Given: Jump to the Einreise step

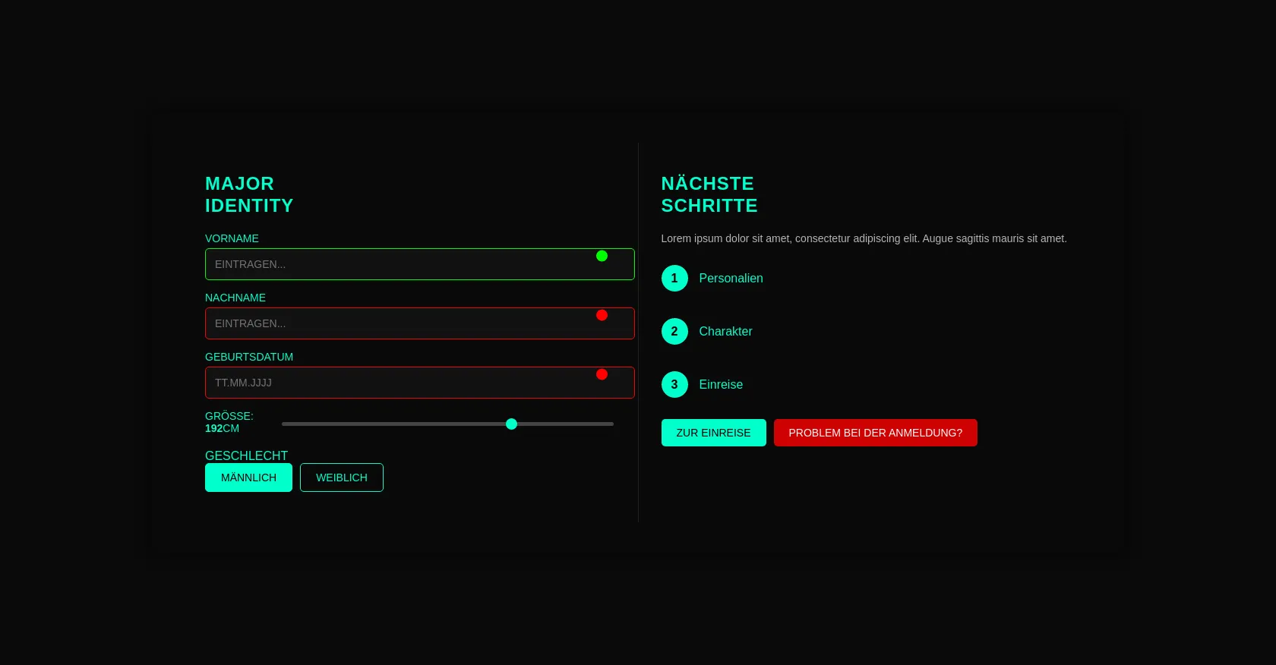Looking at the screenshot, I should pos(721,385).
